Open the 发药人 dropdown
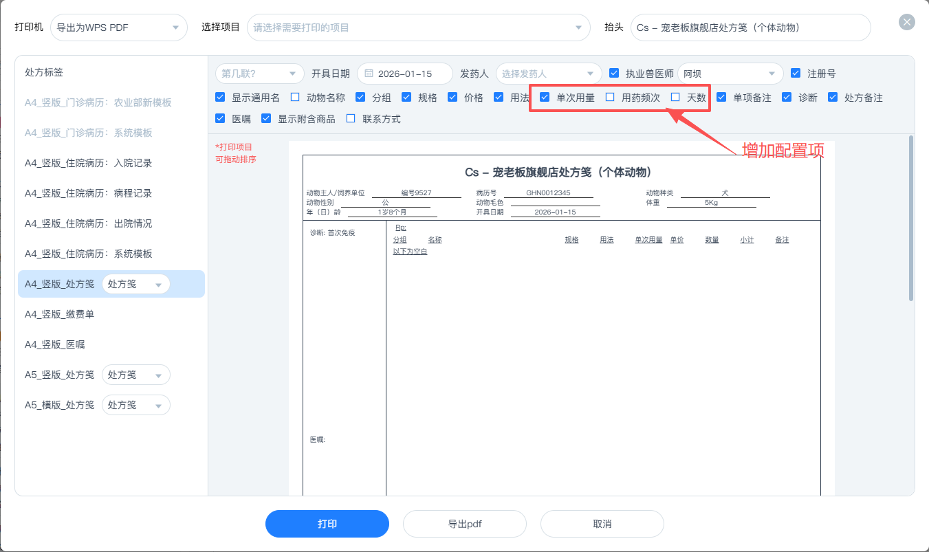 click(x=548, y=74)
